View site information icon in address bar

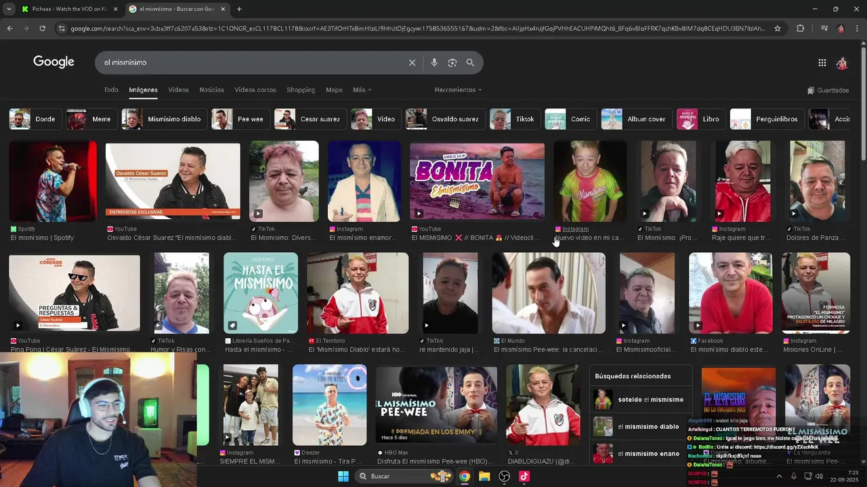point(62,28)
